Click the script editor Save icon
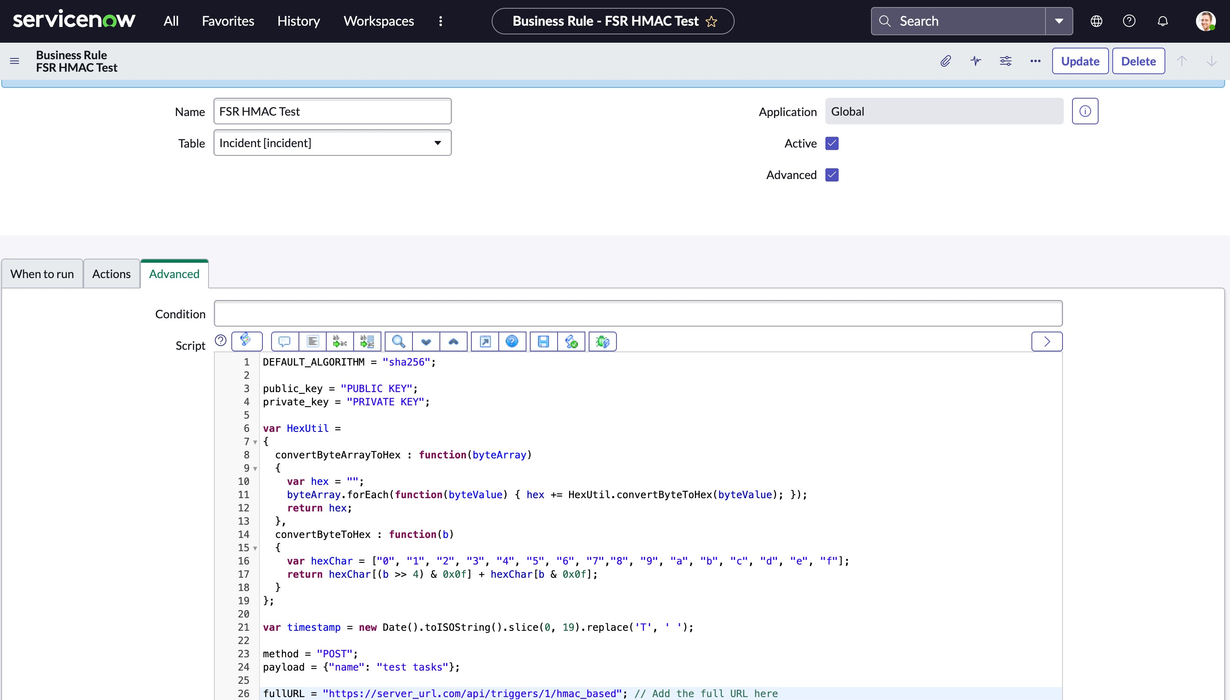 [543, 342]
